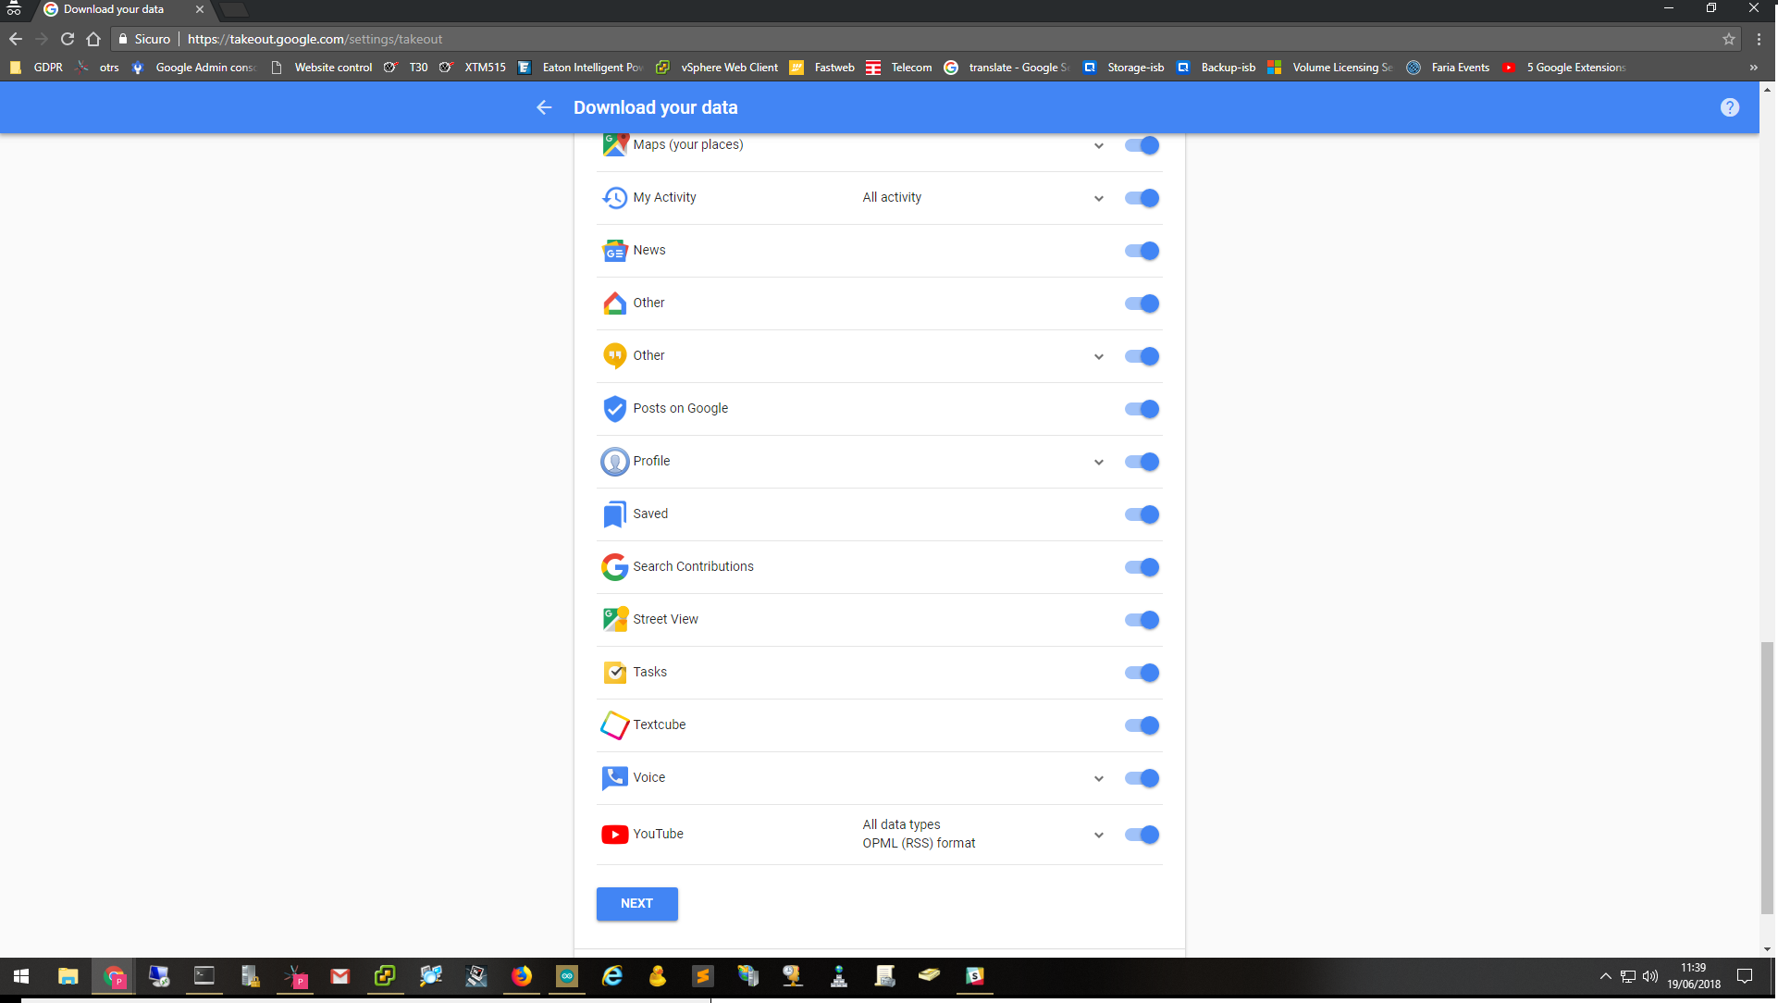Switch off the Search Contributions toggle

coord(1142,567)
